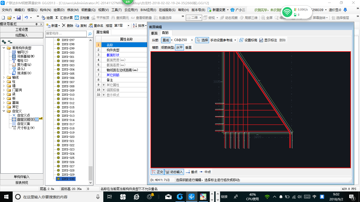360x202 pixels.
Task: Run 汇总计算 summary calculation
Action: [x=64, y=18]
